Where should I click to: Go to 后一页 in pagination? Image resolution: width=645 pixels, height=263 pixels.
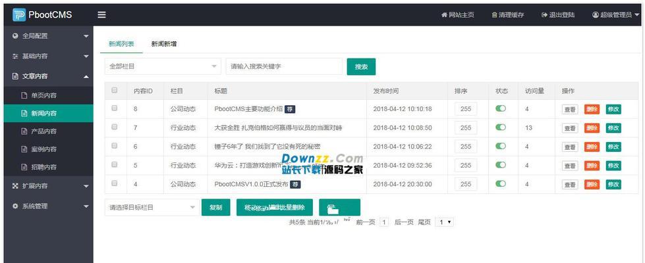(404, 222)
